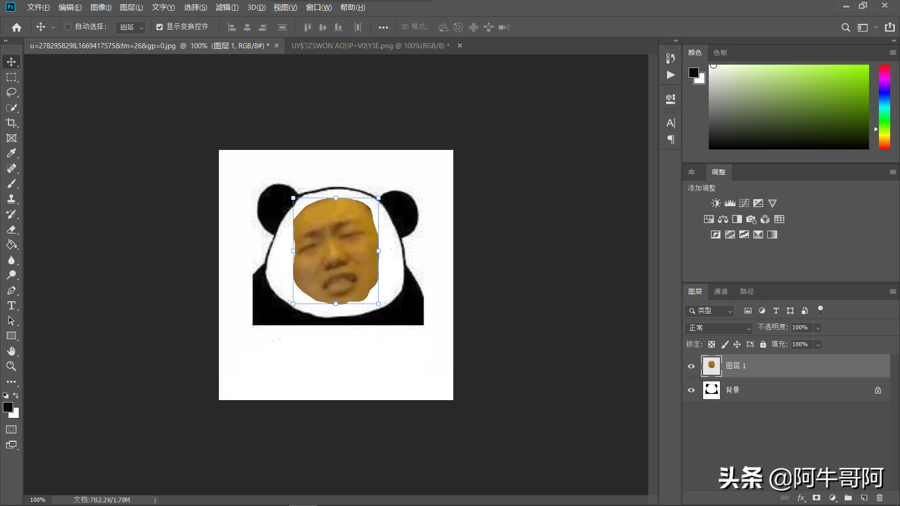Open the layer filter 类型 dropdown

point(710,311)
